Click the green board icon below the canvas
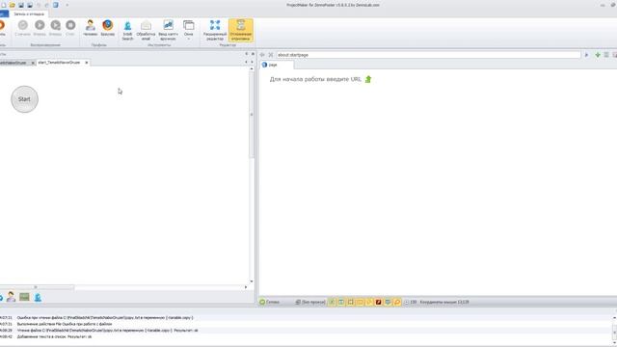 [24, 297]
